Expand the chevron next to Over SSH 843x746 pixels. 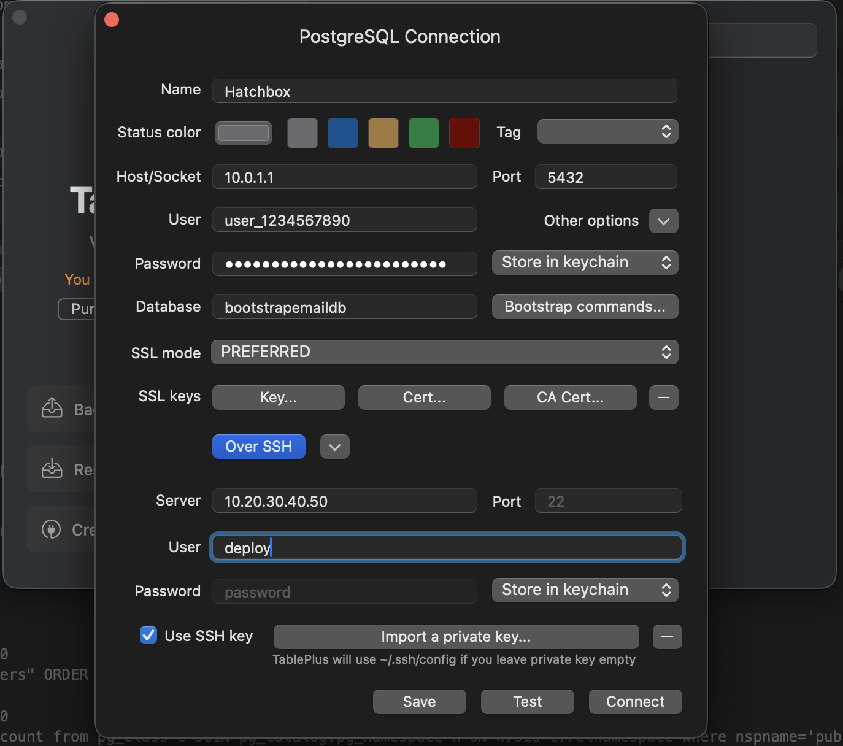click(334, 447)
